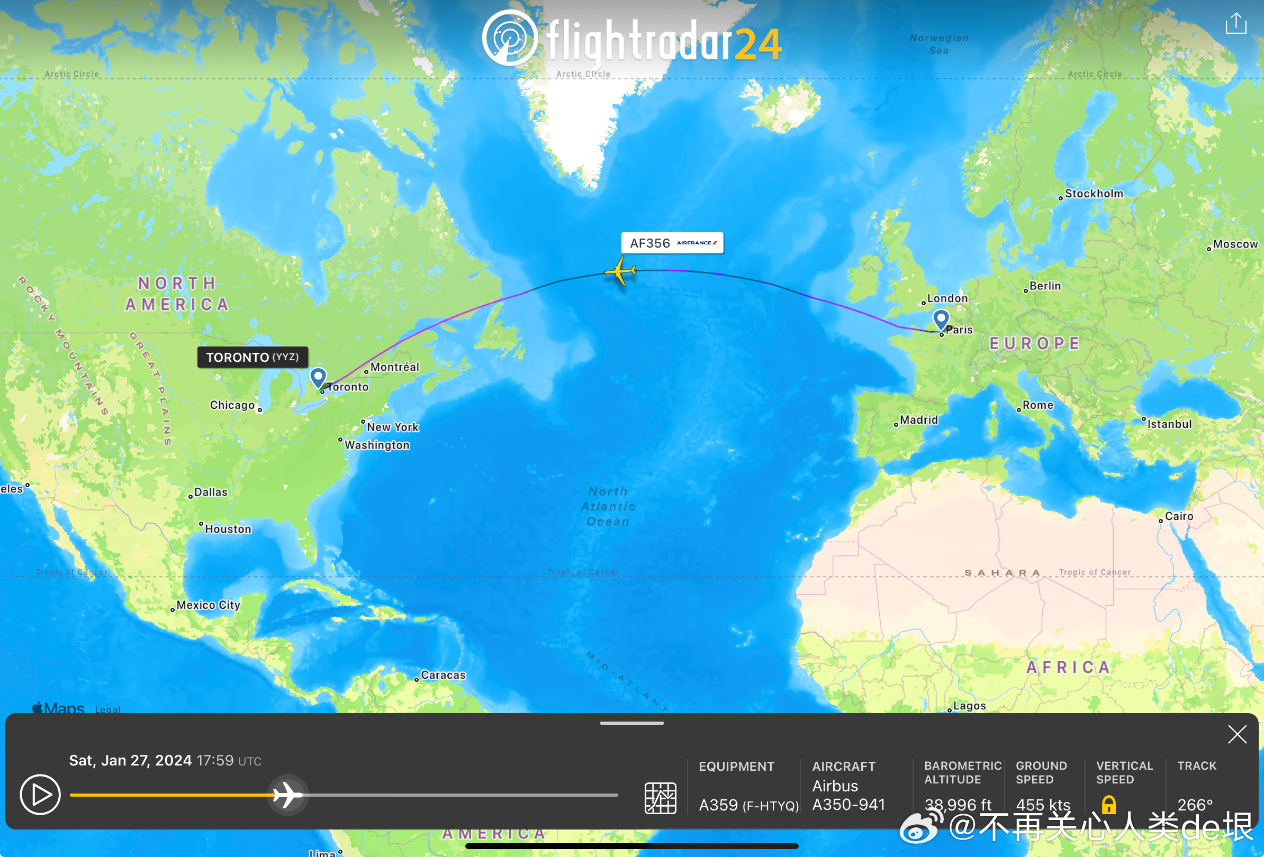Image resolution: width=1264 pixels, height=857 pixels.
Task: Tap the Toronto origin map pin
Action: pos(318,376)
